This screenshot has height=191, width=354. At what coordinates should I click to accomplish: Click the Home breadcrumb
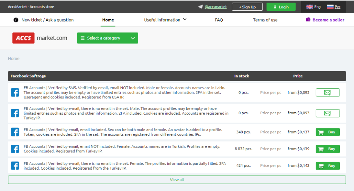13,58
